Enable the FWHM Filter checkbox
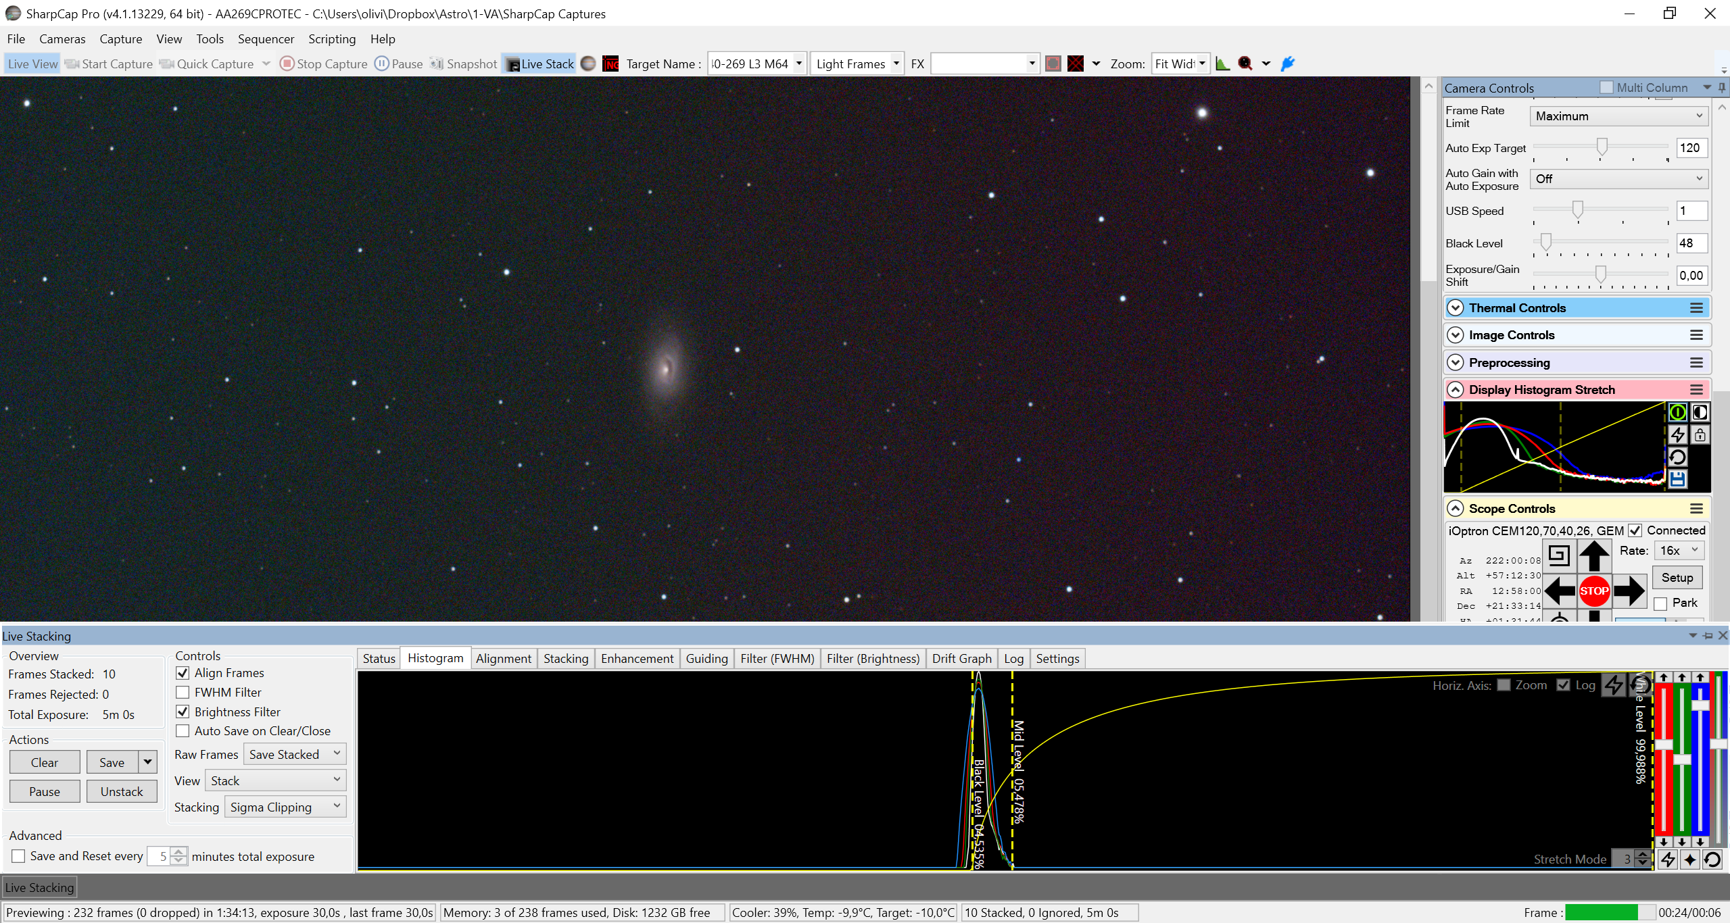 click(183, 692)
